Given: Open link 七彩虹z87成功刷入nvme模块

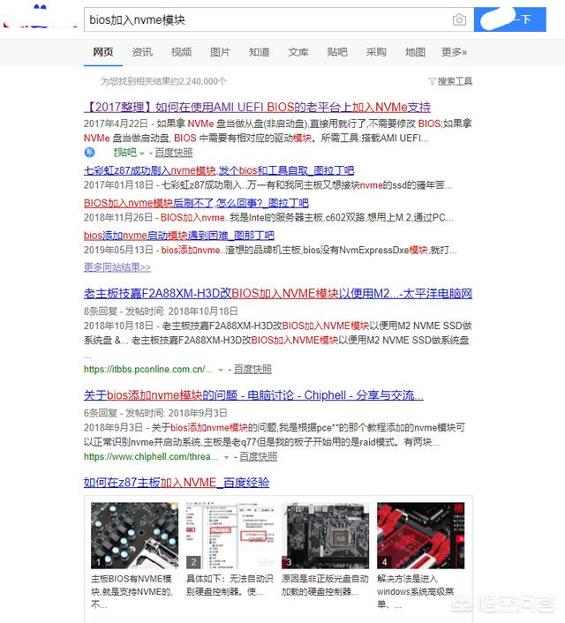Looking at the screenshot, I should click(x=219, y=170).
